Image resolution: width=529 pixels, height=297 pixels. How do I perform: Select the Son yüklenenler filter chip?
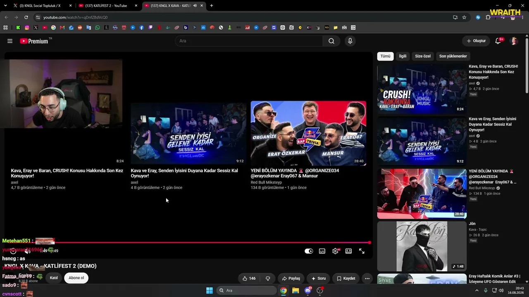[453, 56]
